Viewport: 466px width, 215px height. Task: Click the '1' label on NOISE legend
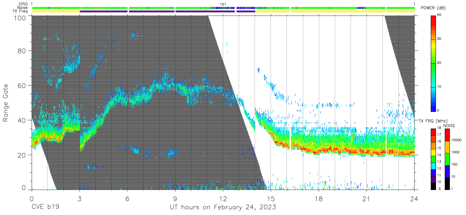click(x=453, y=189)
